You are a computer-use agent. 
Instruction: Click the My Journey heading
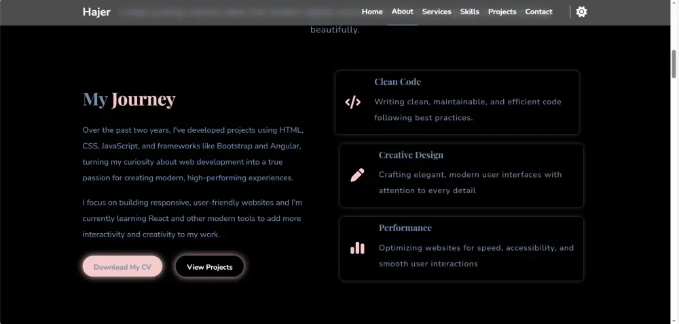(x=129, y=100)
